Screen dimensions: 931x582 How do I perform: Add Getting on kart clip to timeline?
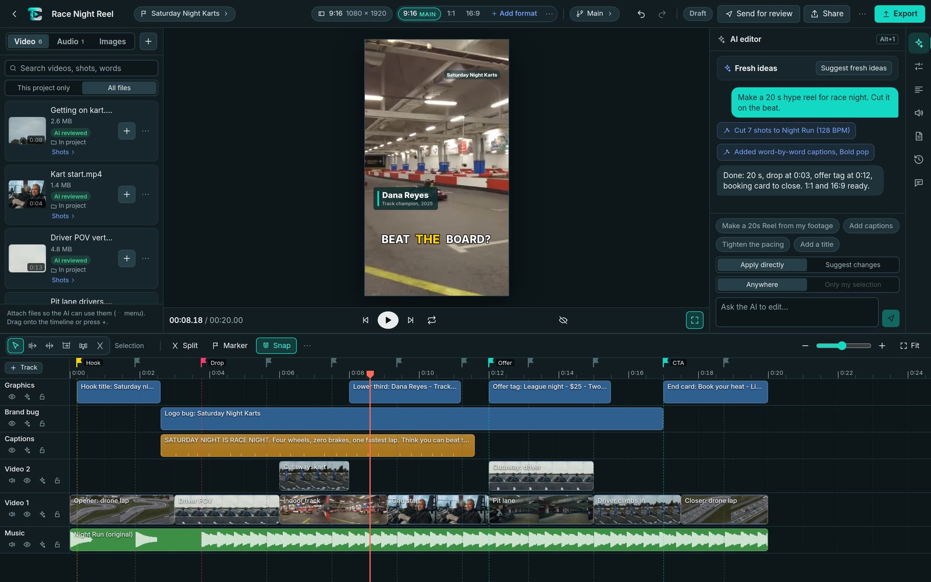[127, 131]
